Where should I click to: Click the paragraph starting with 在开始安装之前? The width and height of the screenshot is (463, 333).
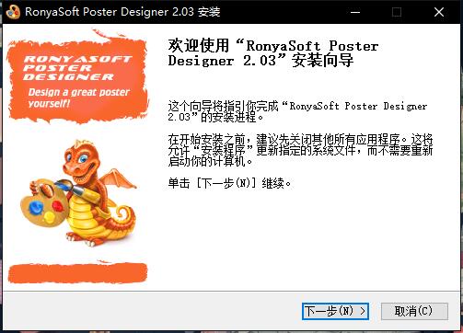point(300,150)
